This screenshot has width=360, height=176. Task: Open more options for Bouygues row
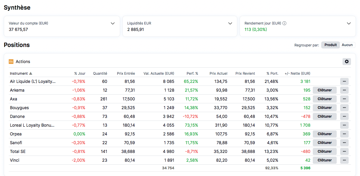[344, 108]
